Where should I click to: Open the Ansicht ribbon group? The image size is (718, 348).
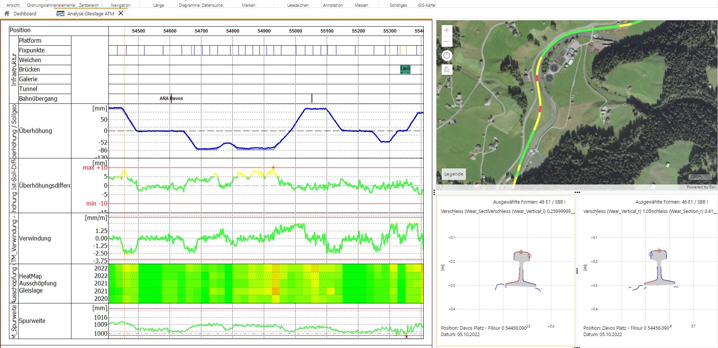click(13, 5)
